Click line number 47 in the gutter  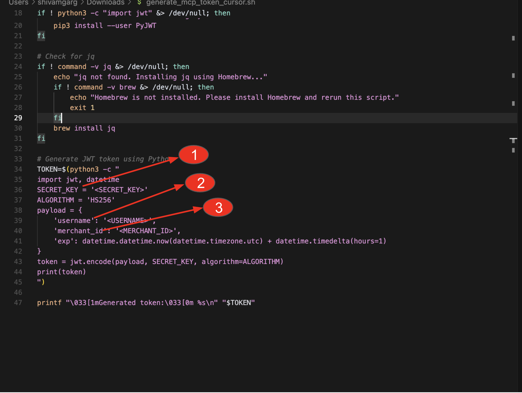click(18, 303)
